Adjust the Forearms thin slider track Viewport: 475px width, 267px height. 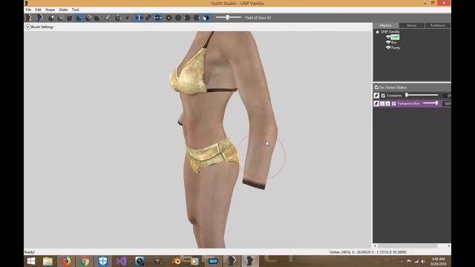430,103
